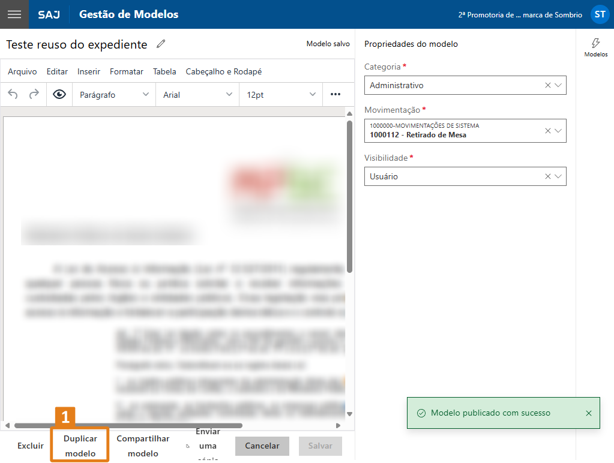Viewport: 614px width, 463px height.
Task: Undo the last editing action
Action: (13, 94)
